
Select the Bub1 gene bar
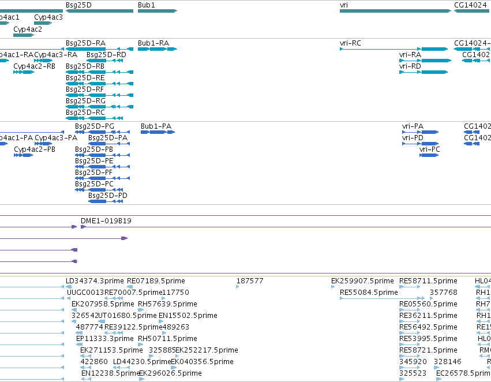(x=158, y=11)
